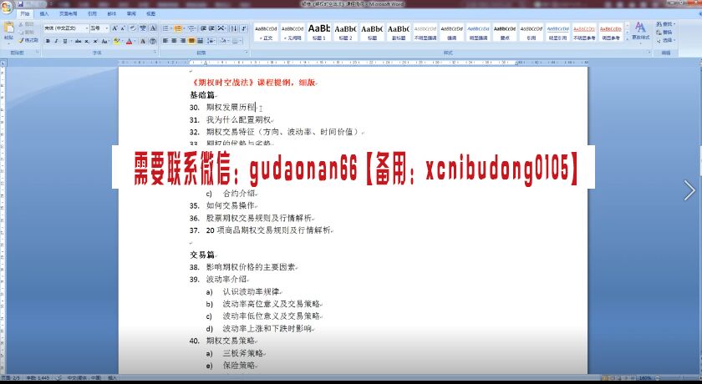Apply the red font color (A)
Viewport: 702px width, 384px height.
(129, 41)
